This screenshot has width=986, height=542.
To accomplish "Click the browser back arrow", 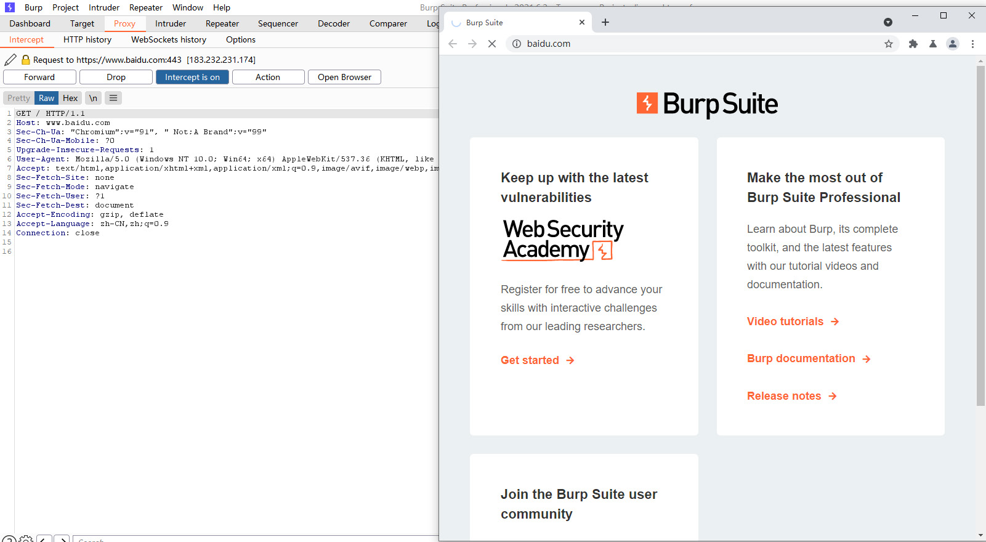I will tap(453, 44).
